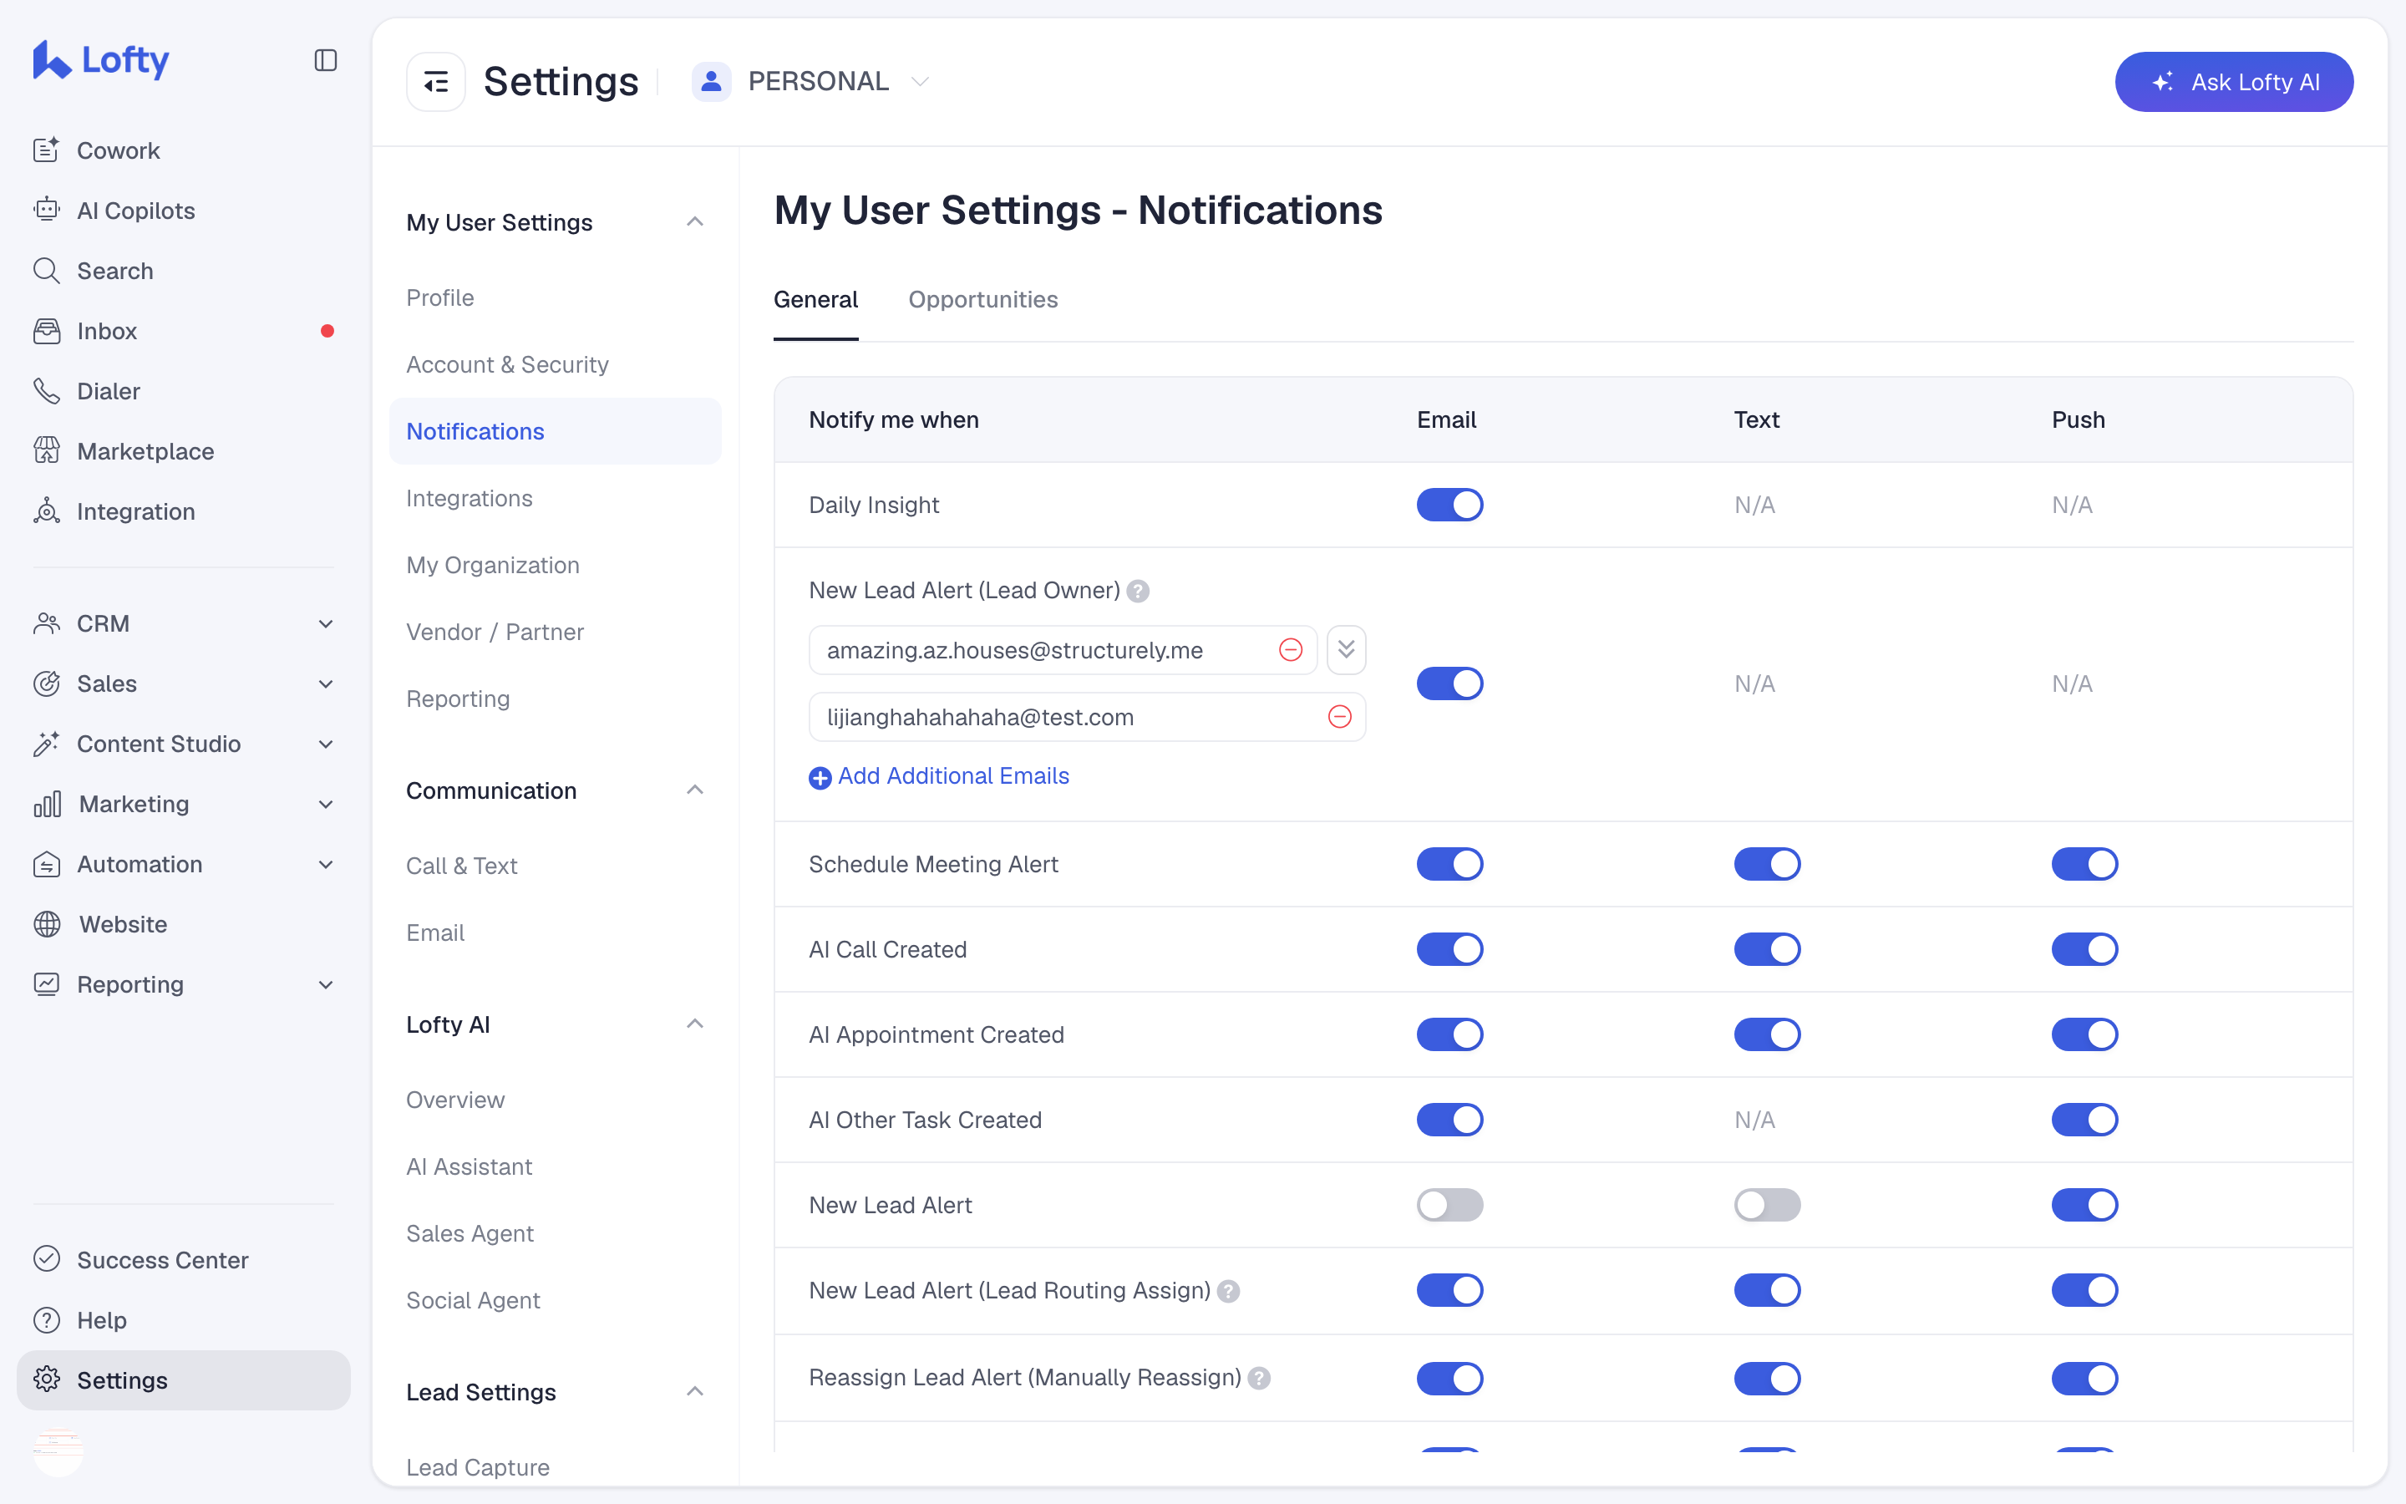Enable the New Lead Alert text toggle

click(x=1767, y=1205)
